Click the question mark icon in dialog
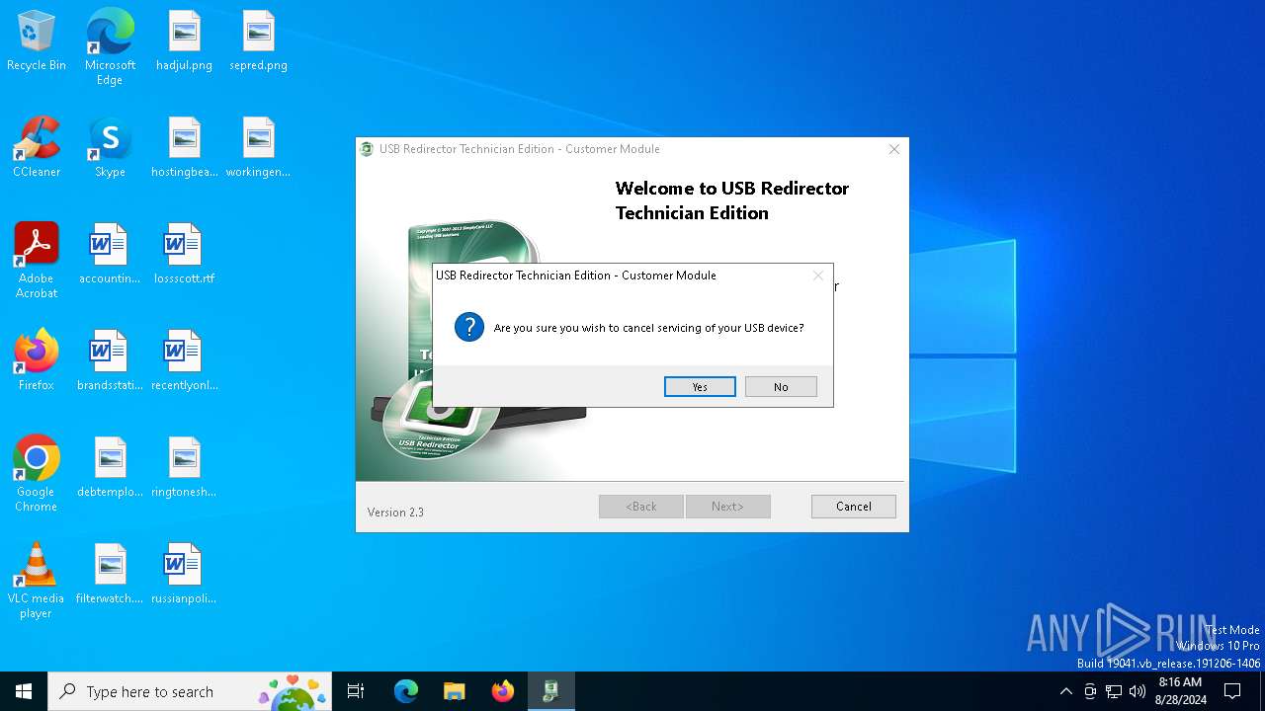This screenshot has height=711, width=1265. point(469,327)
